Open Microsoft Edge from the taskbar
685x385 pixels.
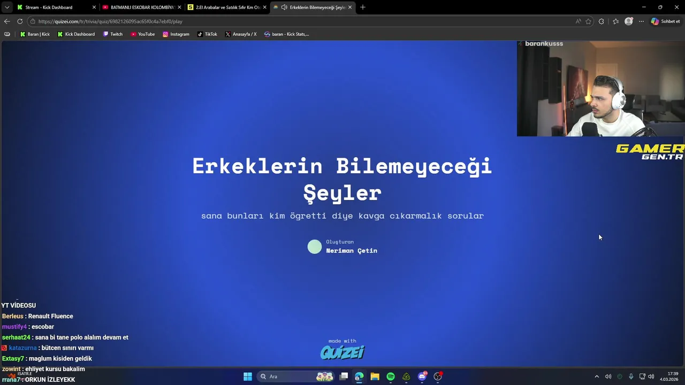[x=359, y=376]
